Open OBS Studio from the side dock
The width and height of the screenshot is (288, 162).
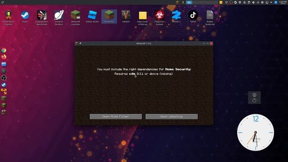click(x=4, y=78)
